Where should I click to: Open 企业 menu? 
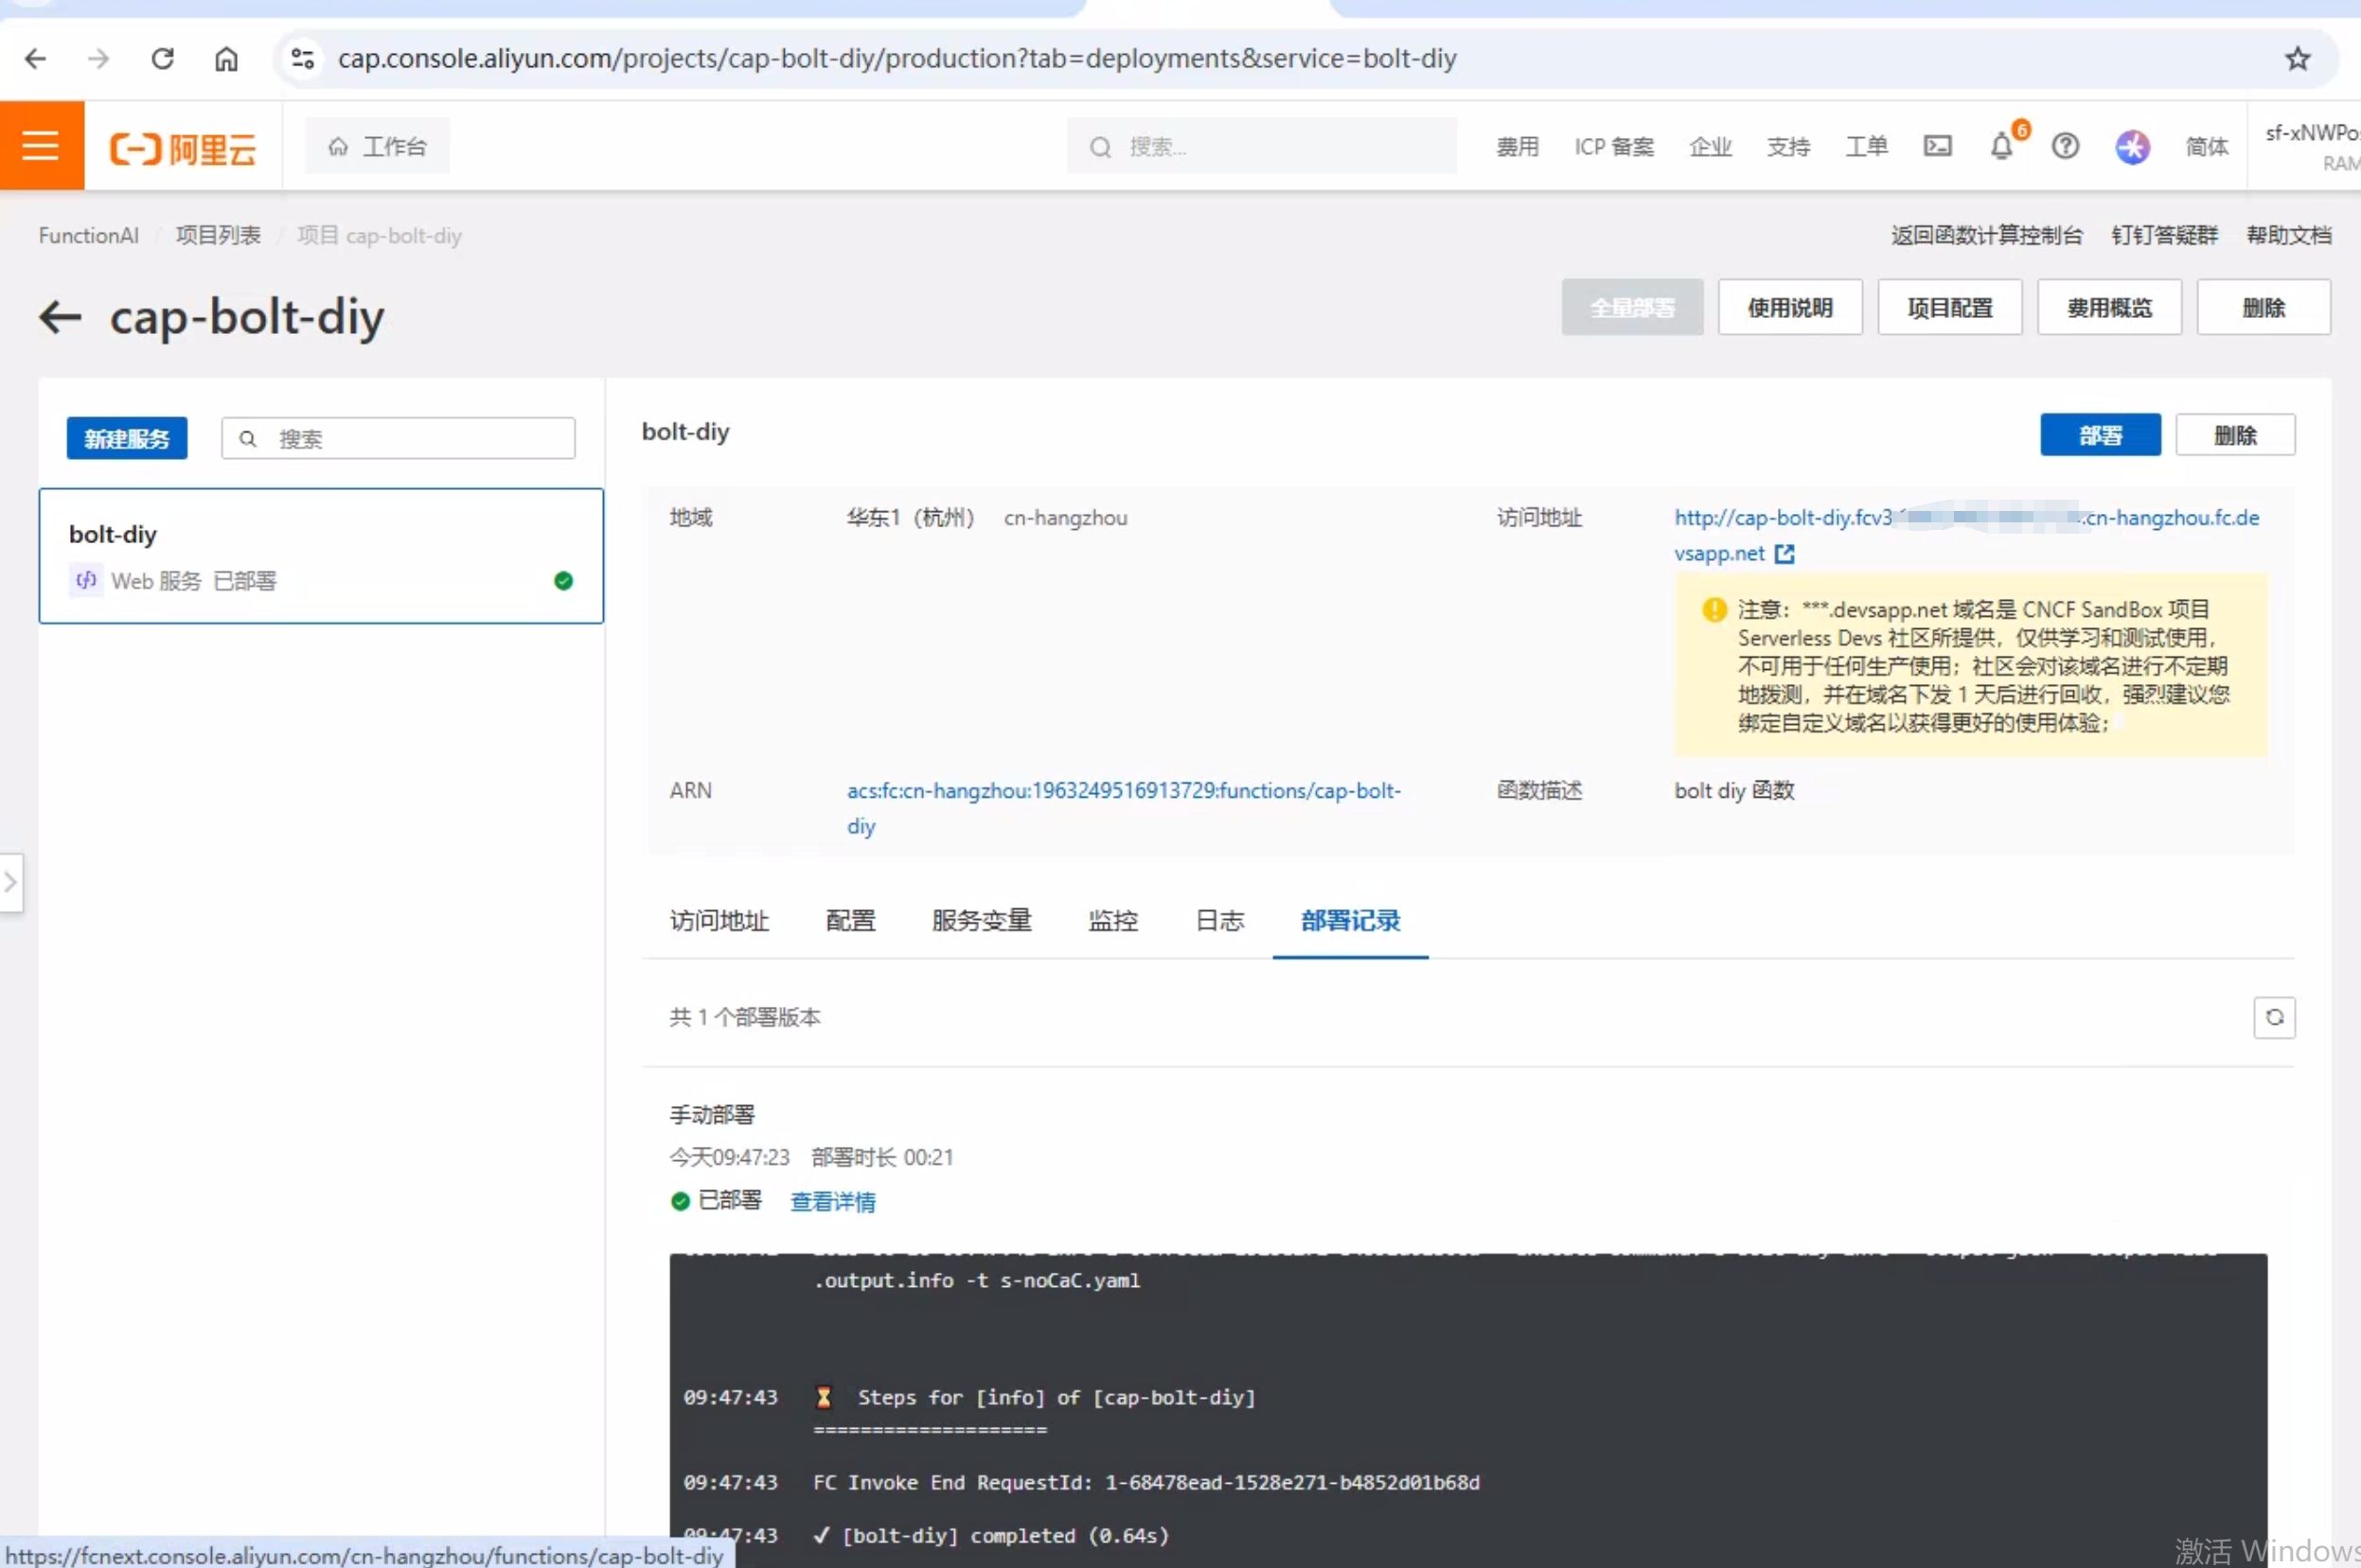tap(1710, 147)
